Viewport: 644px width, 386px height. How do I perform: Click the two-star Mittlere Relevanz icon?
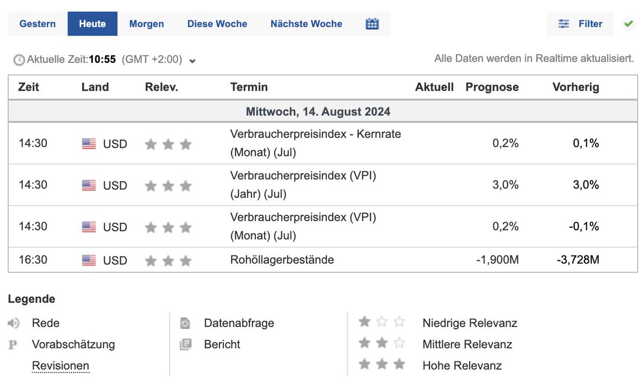[x=382, y=343]
